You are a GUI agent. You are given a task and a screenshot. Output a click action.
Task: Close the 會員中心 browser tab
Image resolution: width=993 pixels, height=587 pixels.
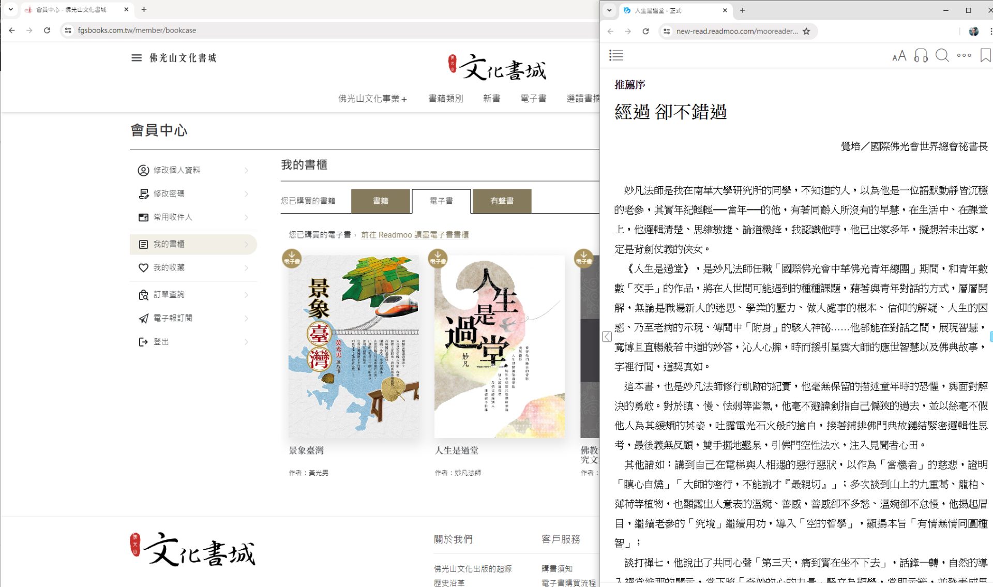(126, 9)
